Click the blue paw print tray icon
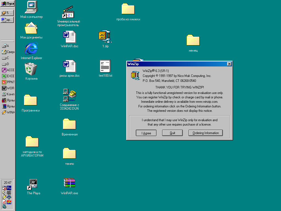Screen dimensions: 281x211 [9, 197]
